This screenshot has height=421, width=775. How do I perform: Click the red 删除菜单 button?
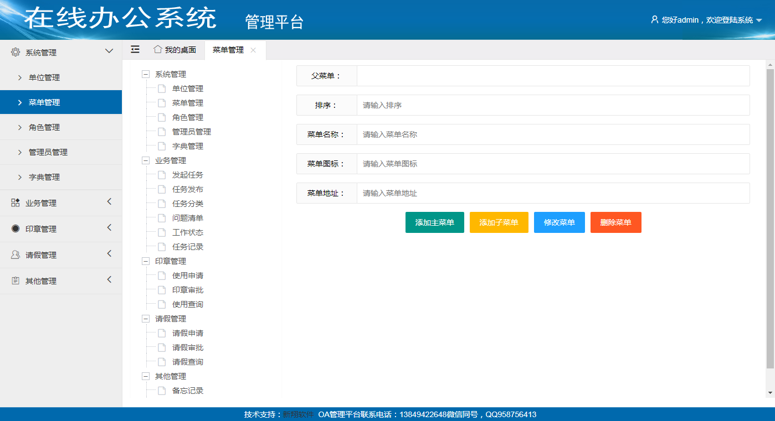click(x=615, y=222)
